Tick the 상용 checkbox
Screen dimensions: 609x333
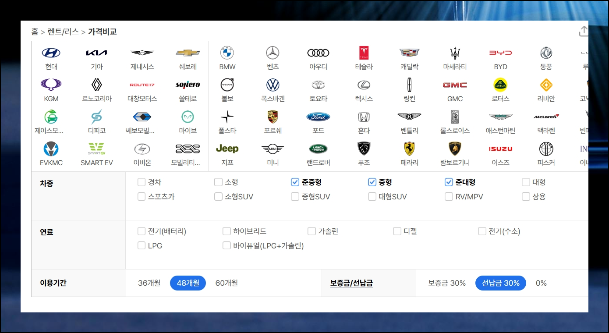pos(526,197)
